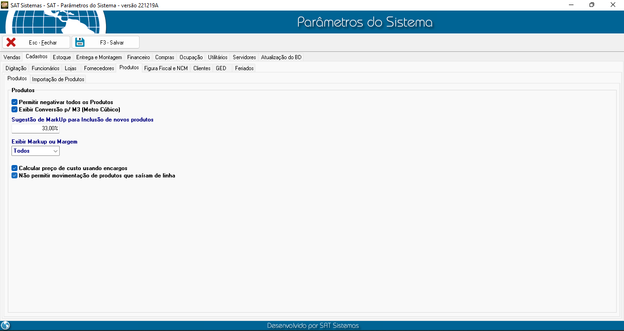This screenshot has width=624, height=331.
Task: Toggle Exibir Conversão p/ M3 checkbox
Action: click(15, 110)
